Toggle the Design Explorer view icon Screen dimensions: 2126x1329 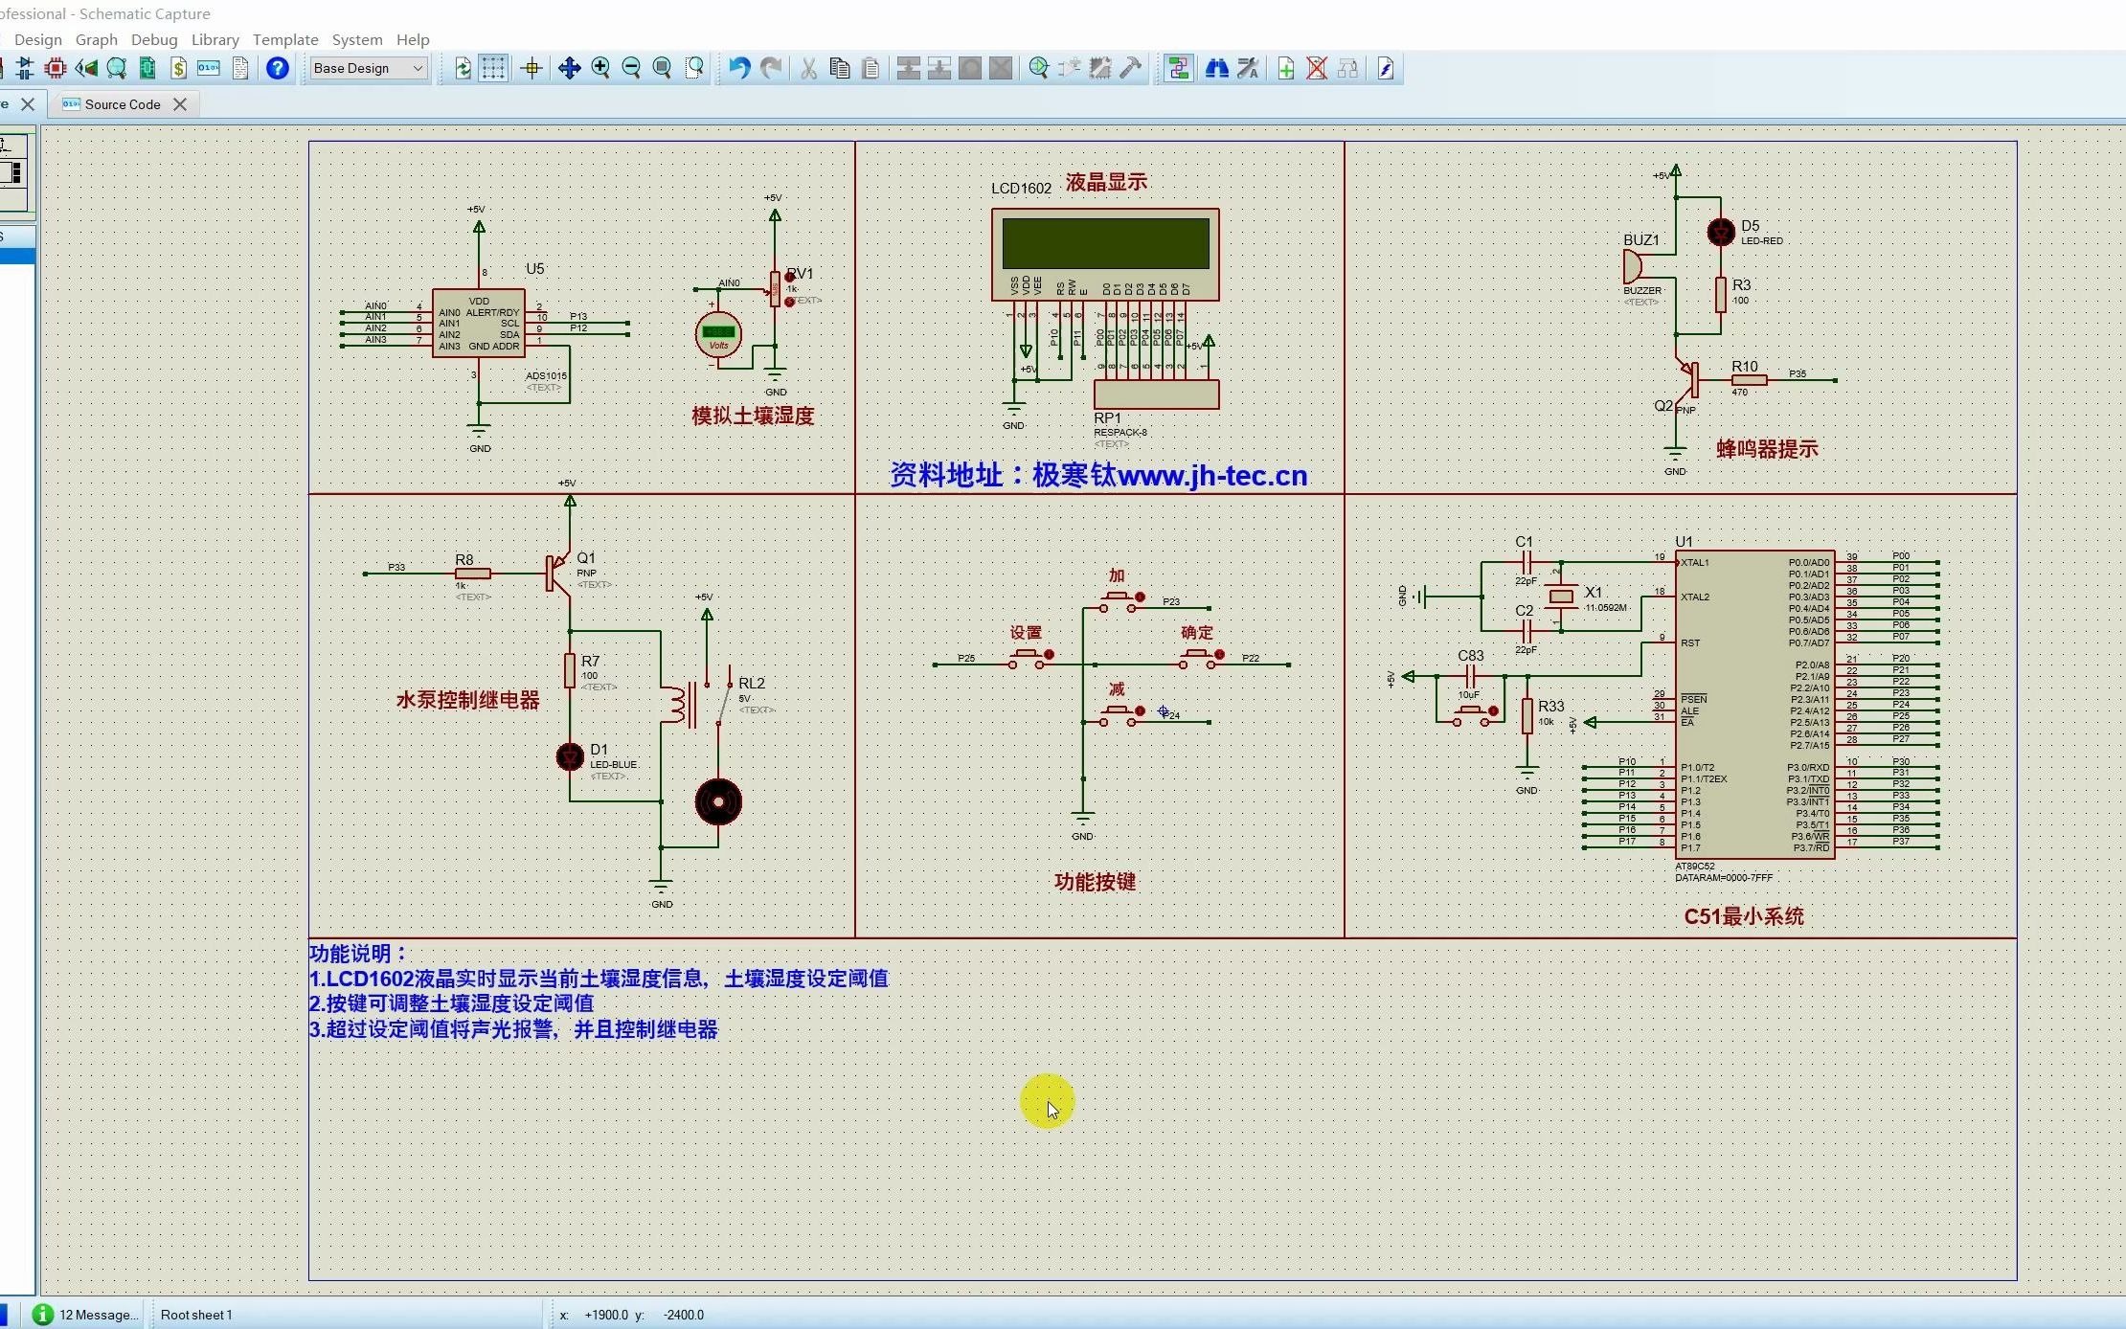tap(1179, 68)
